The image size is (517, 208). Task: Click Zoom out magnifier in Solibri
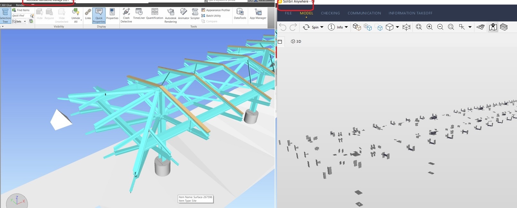pos(440,27)
